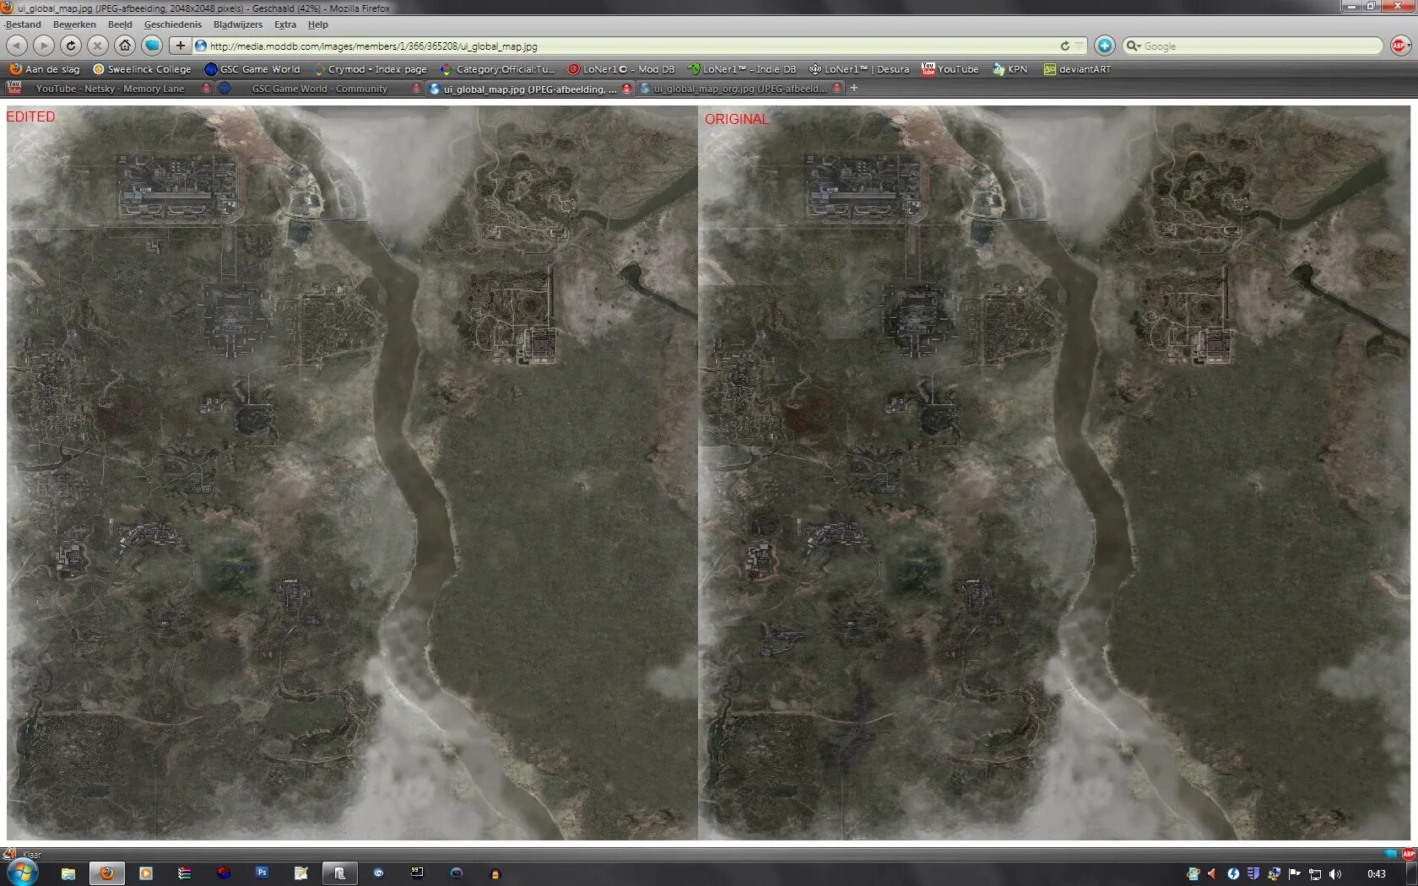The height and width of the screenshot is (886, 1418).
Task: Reload the page with the toolbar refresh button
Action: tap(71, 46)
